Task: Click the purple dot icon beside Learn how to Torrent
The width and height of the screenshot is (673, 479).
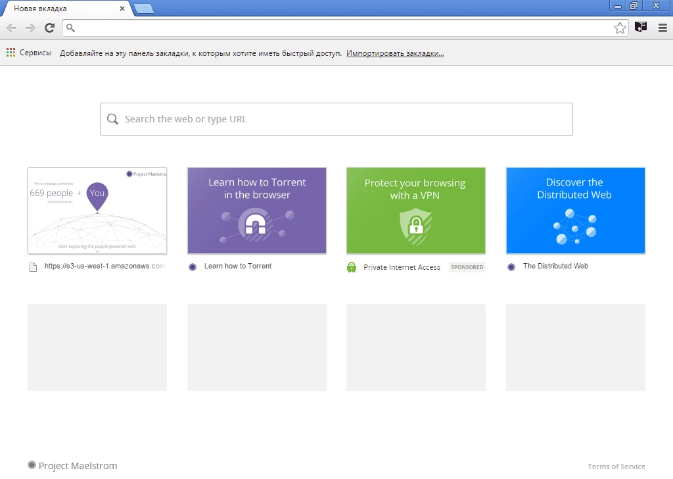Action: point(193,267)
